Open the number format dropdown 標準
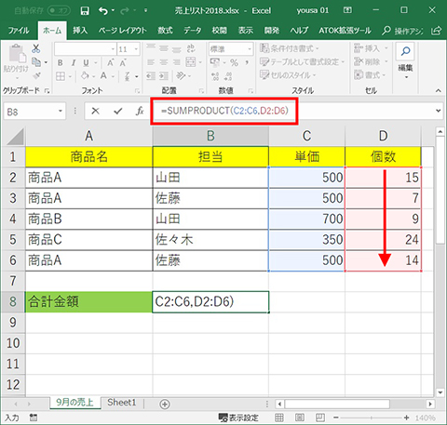The width and height of the screenshot is (447, 425). pyautogui.click(x=250, y=49)
